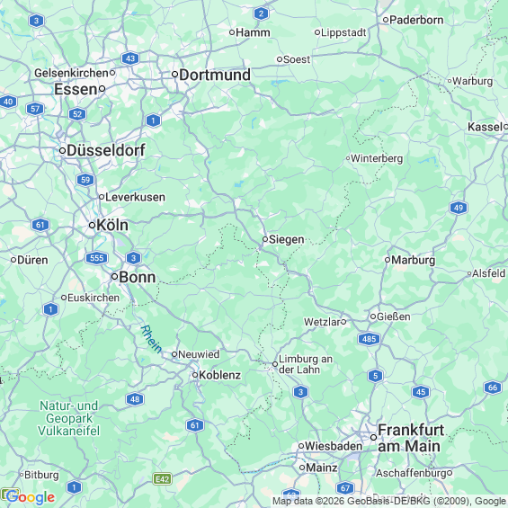Select the Köln city label

(112, 225)
